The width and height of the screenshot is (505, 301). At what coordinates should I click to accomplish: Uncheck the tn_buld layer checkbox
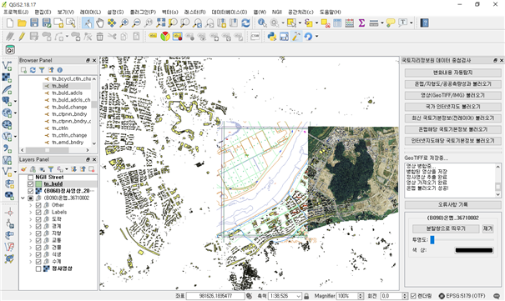31,184
